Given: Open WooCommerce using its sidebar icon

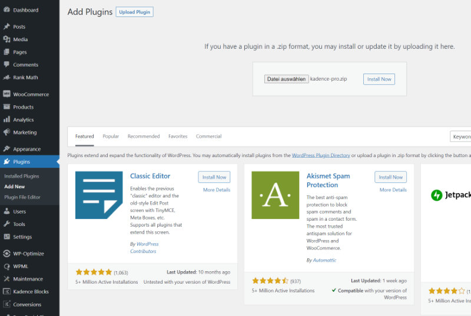Looking at the screenshot, I should point(6,94).
